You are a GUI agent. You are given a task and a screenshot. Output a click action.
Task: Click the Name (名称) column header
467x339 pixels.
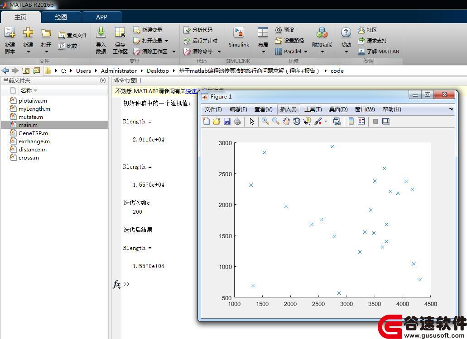click(x=29, y=90)
